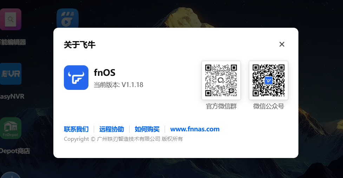Click the partially visible round icon at bottom-left
This screenshot has height=178, width=343.
click(x=11, y=175)
